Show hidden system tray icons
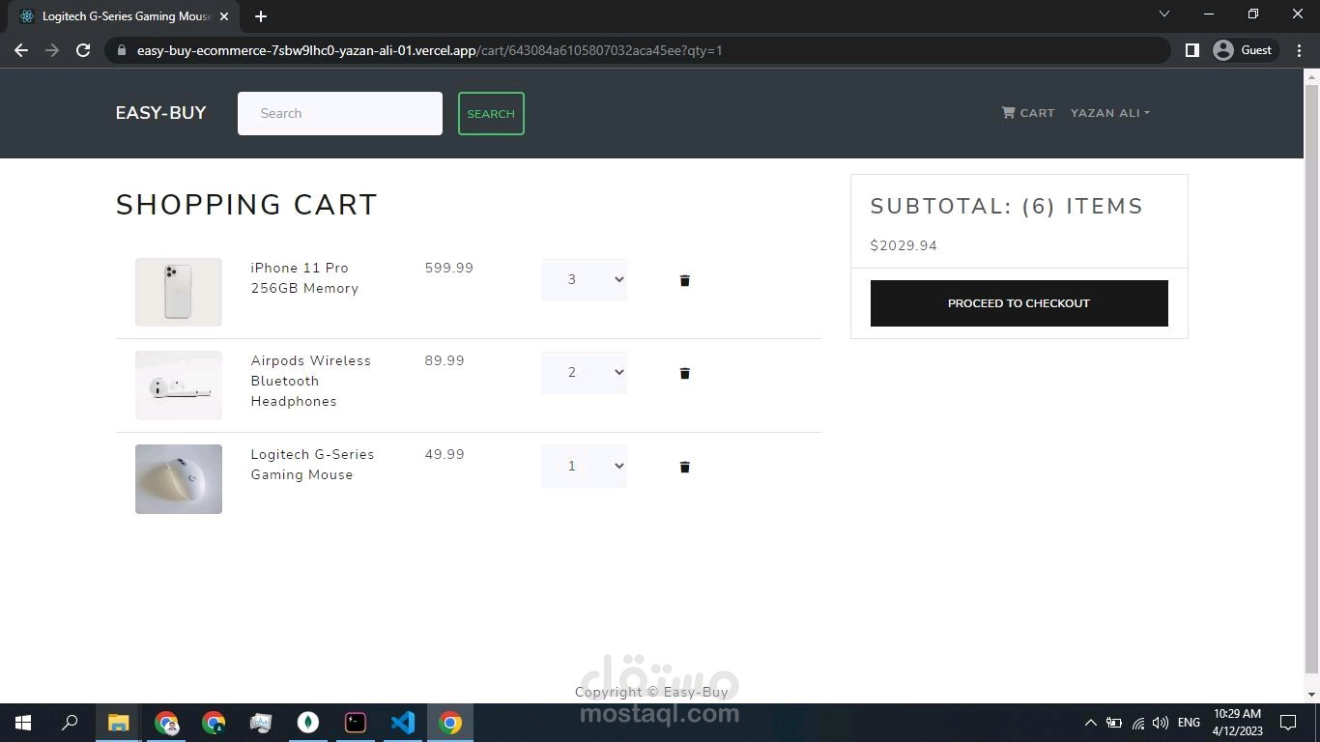Viewport: 1320px width, 742px height. (1090, 723)
